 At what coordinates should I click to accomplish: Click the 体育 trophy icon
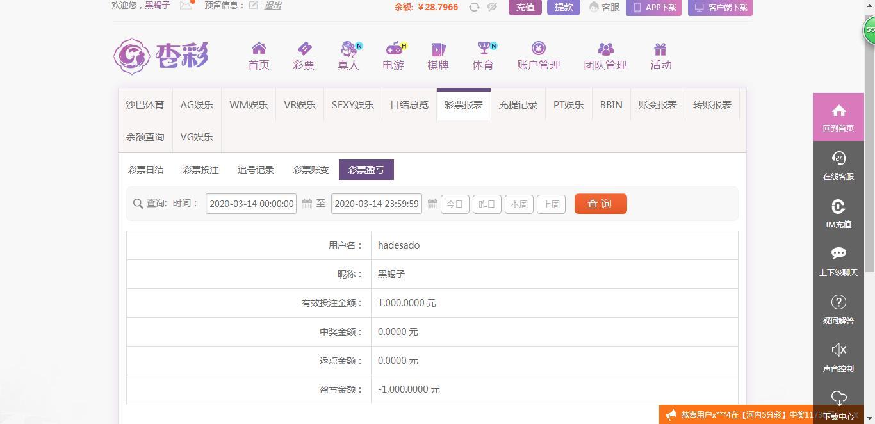(x=483, y=49)
